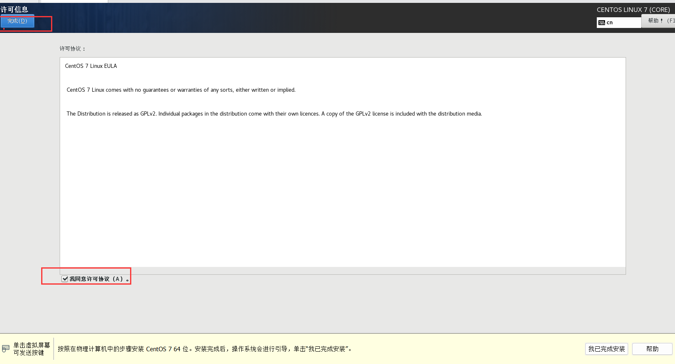Click the 我已完成安装 button
Screen dimensions: 675x364
pyautogui.click(x=606, y=349)
